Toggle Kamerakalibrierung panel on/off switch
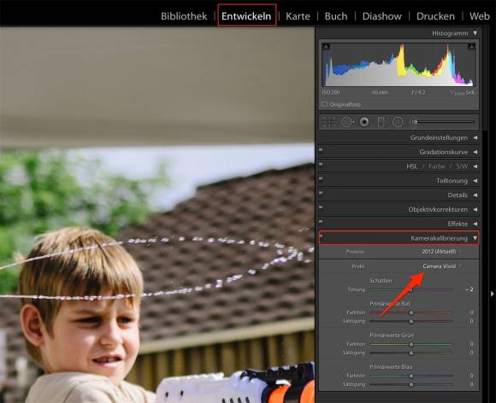 (321, 236)
